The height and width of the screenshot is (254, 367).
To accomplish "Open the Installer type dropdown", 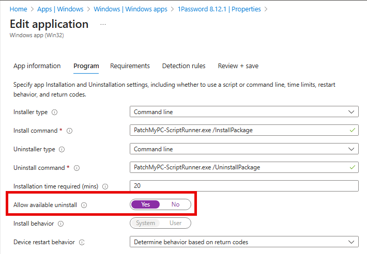I will [244, 112].
